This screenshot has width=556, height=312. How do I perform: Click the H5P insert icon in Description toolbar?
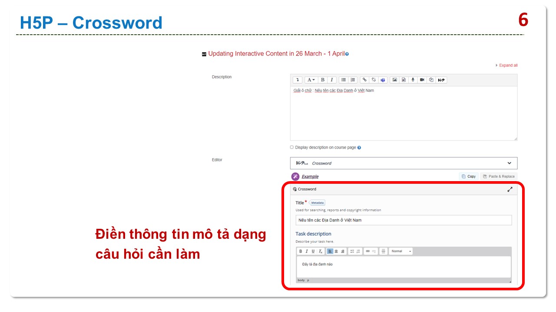click(x=441, y=80)
